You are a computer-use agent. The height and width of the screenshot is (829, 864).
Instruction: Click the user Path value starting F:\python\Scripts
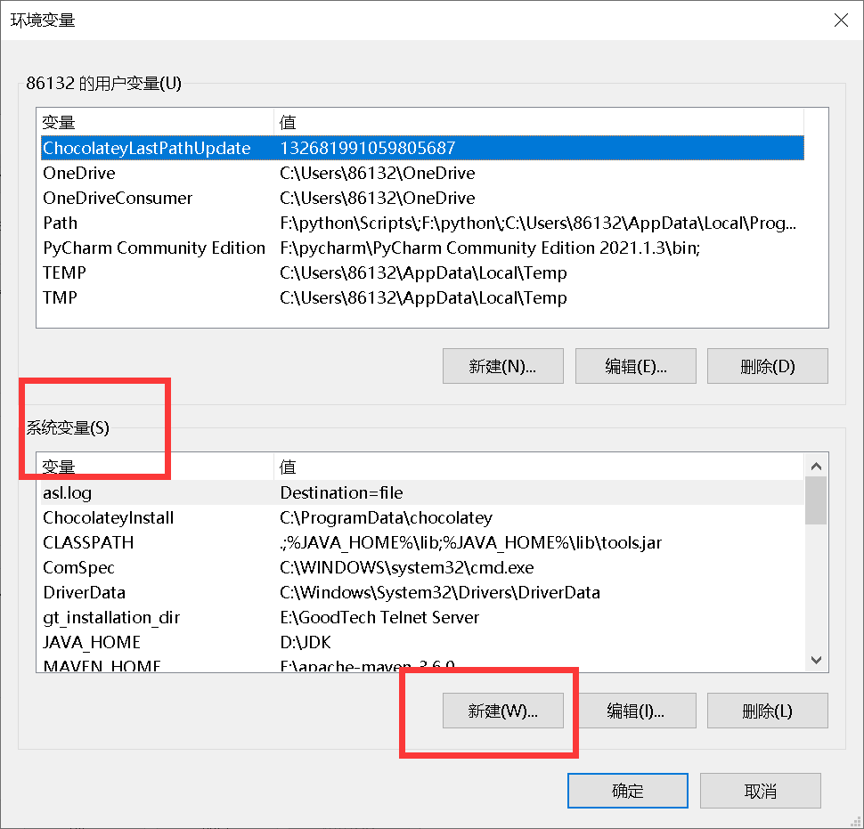point(538,223)
